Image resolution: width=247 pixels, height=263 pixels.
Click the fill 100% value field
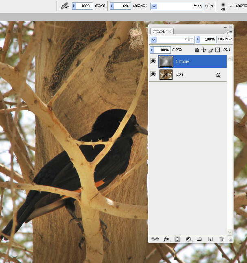pos(162,50)
